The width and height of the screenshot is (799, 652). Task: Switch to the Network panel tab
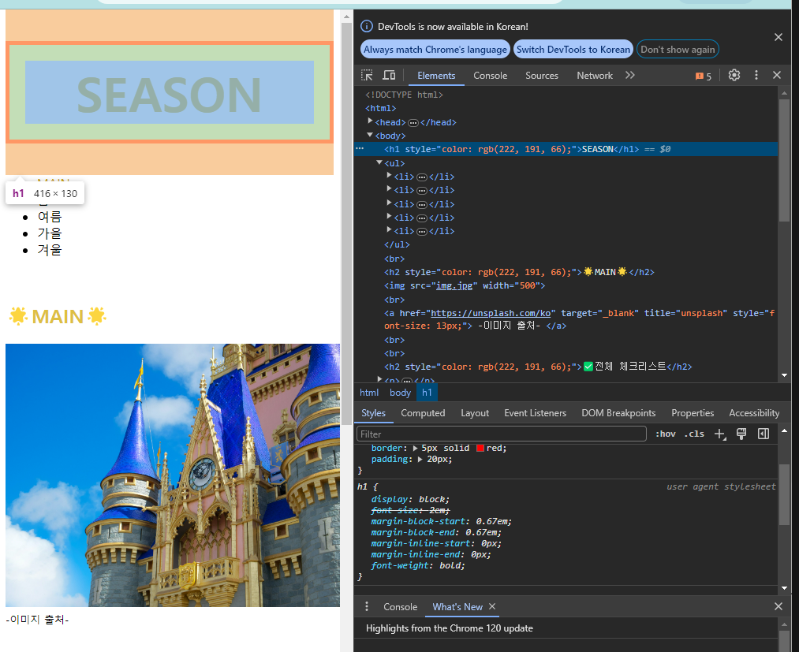595,76
